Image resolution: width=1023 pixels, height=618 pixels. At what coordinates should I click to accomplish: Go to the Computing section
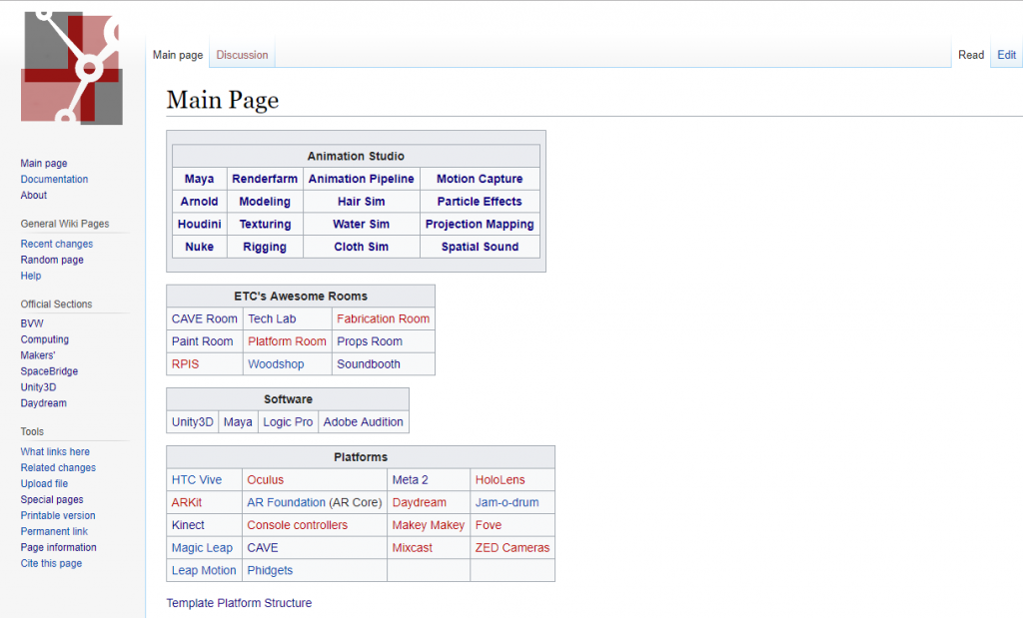(x=44, y=339)
